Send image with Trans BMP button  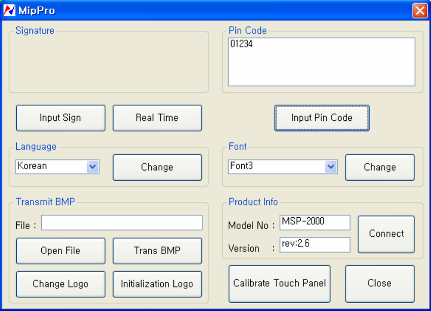[157, 251]
